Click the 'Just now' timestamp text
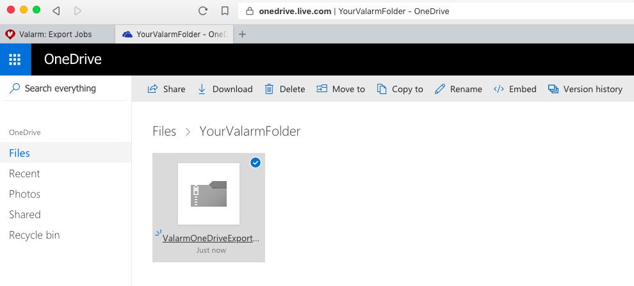 pos(211,250)
